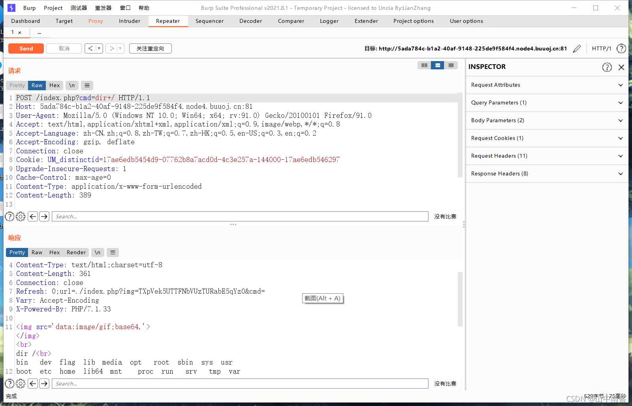Expand Response Headers (8) section
This screenshot has width=632, height=406.
(x=547, y=174)
